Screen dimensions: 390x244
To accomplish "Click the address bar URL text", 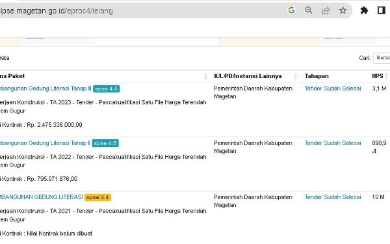I will click(57, 11).
